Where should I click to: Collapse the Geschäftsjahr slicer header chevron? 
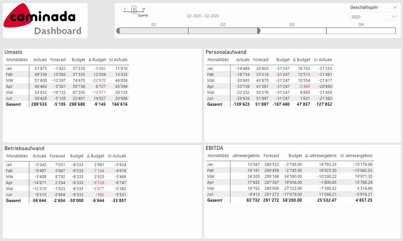pyautogui.click(x=395, y=7)
